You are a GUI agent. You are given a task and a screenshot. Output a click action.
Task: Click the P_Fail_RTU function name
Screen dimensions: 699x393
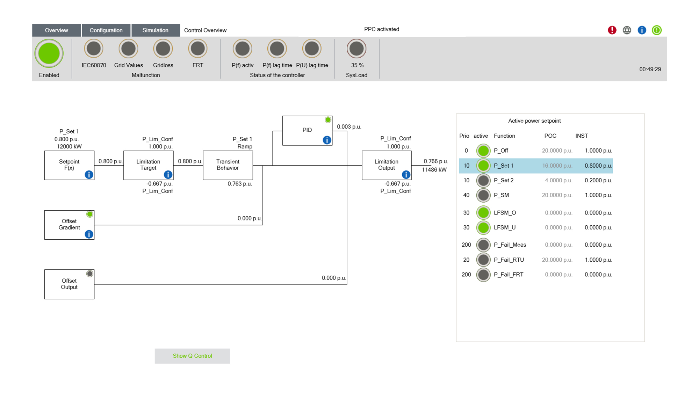coord(509,260)
